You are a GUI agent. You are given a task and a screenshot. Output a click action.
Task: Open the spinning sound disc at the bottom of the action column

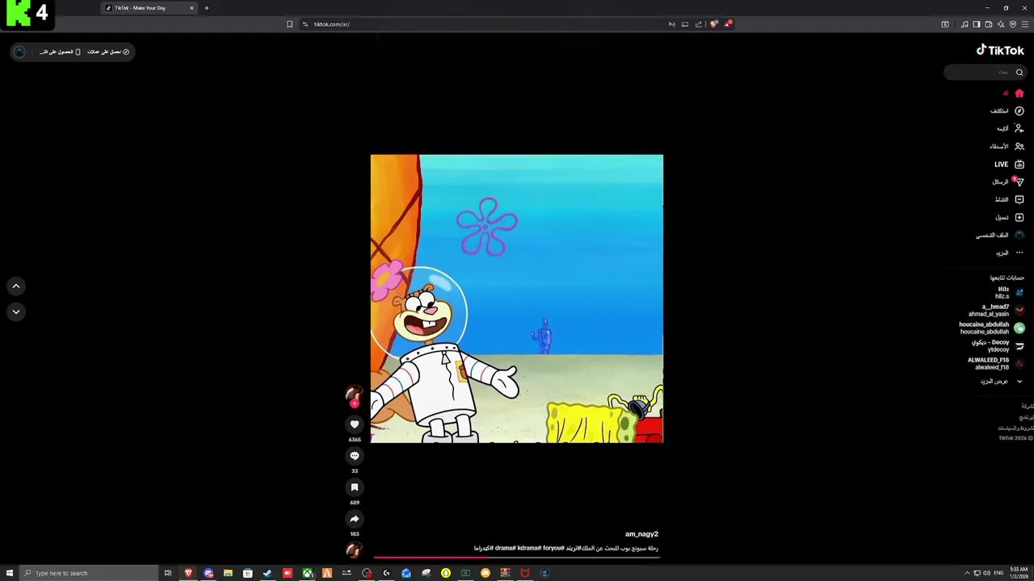pyautogui.click(x=354, y=550)
